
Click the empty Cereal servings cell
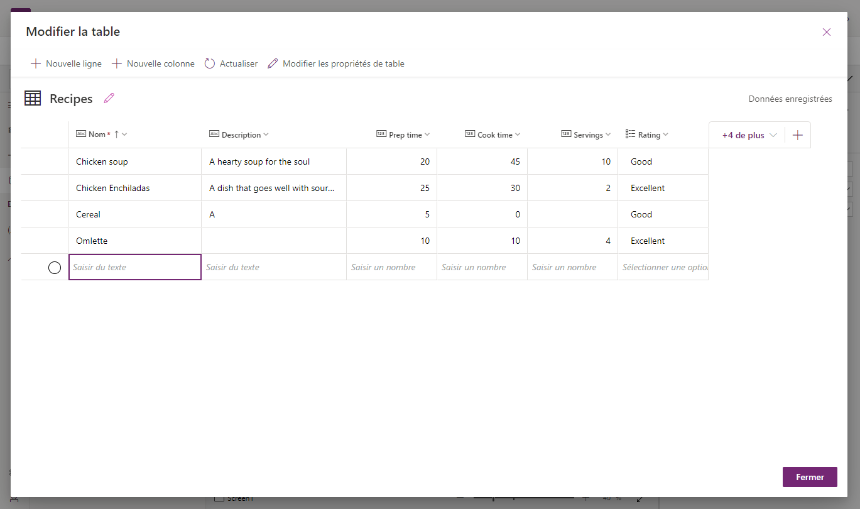[573, 214]
